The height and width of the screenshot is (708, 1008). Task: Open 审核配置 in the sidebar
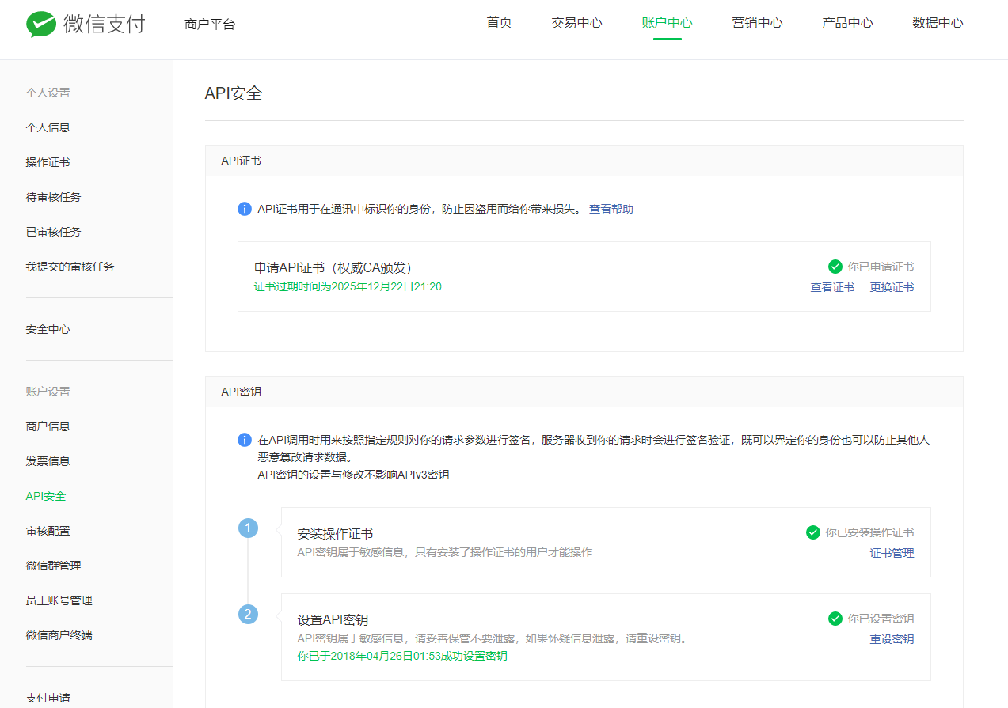[48, 531]
